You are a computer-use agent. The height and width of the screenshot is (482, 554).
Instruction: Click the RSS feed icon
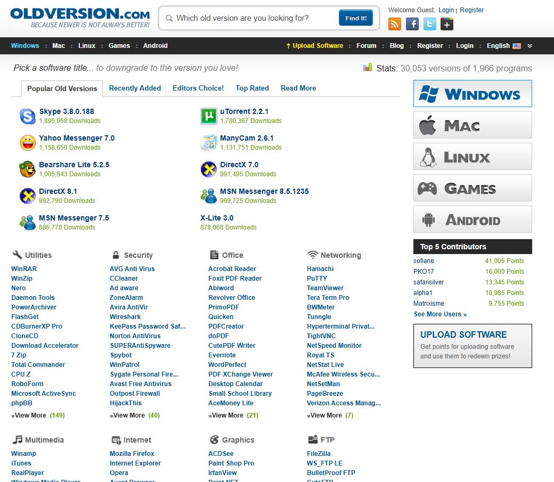pyautogui.click(x=395, y=24)
